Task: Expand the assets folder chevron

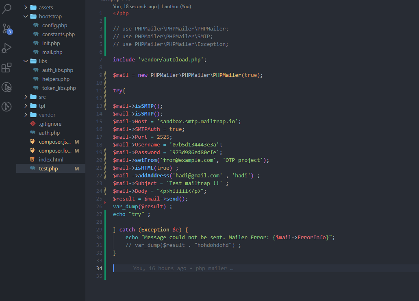Action: [26, 7]
